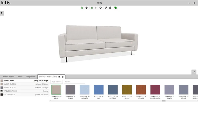This screenshot has width=198, height=117.
Task: Pick the eyedropper tool
Action: pyautogui.click(x=106, y=8)
